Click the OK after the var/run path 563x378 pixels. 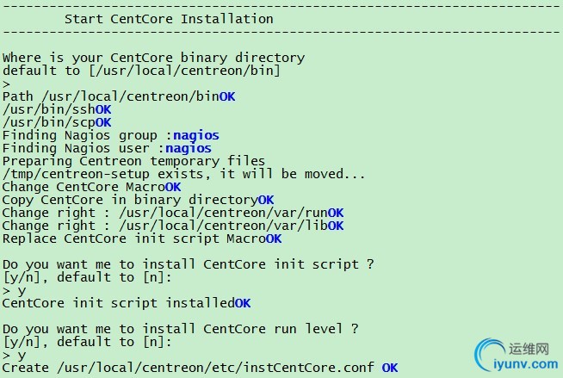click(336, 213)
